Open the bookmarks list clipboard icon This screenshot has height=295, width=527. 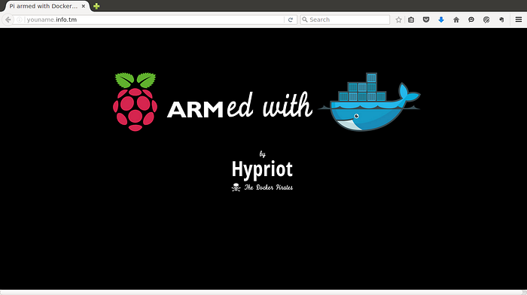tap(411, 20)
